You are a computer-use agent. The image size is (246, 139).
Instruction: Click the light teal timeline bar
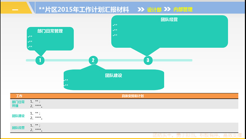point(109,60)
